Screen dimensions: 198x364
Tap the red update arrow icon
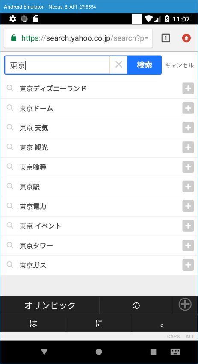(x=186, y=38)
